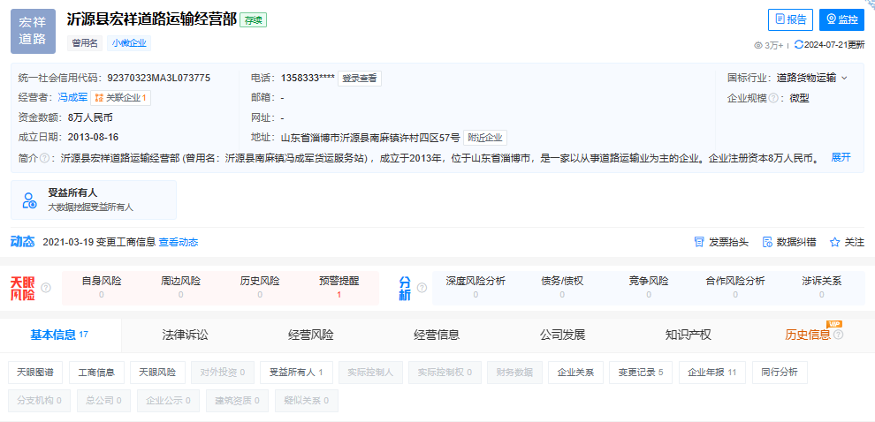The height and width of the screenshot is (422, 875).
Task: Jump to 同行分析 section
Action: [x=780, y=373]
